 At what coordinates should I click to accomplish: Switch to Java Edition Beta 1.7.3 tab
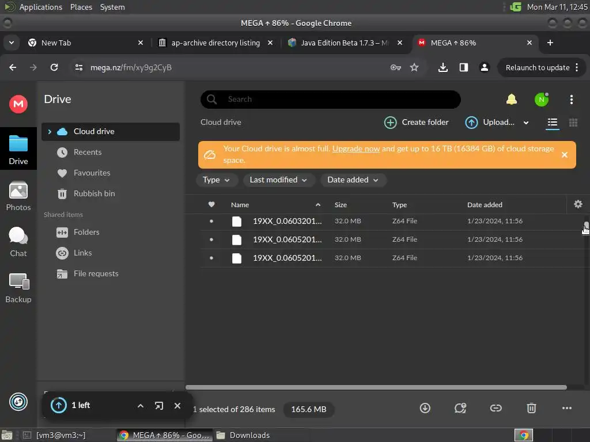point(345,43)
